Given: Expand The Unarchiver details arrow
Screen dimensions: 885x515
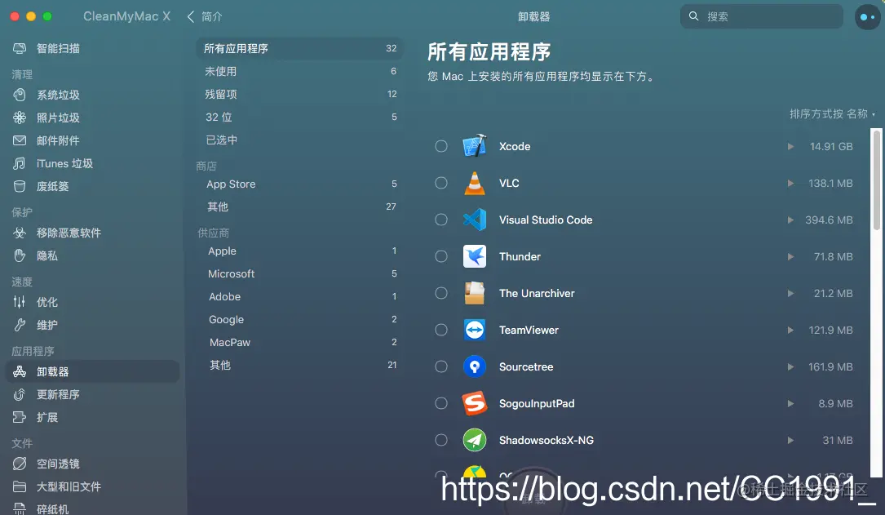Looking at the screenshot, I should 790,293.
